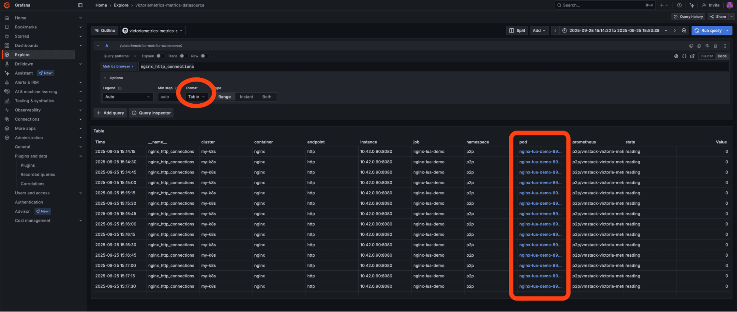Dock or undock the sidebar menu icon

tap(80, 5)
